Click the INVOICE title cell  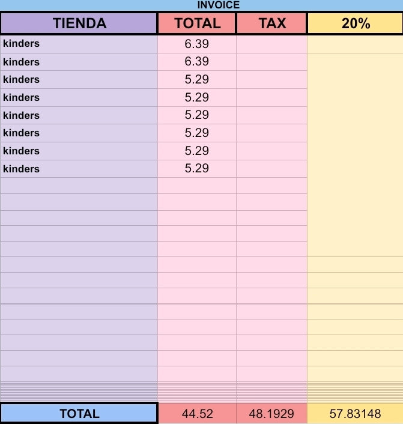tap(218, 5)
